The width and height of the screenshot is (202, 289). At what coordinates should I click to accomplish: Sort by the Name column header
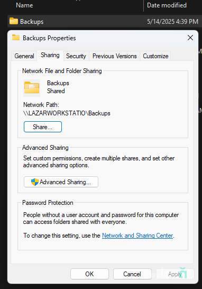pyautogui.click(x=24, y=5)
